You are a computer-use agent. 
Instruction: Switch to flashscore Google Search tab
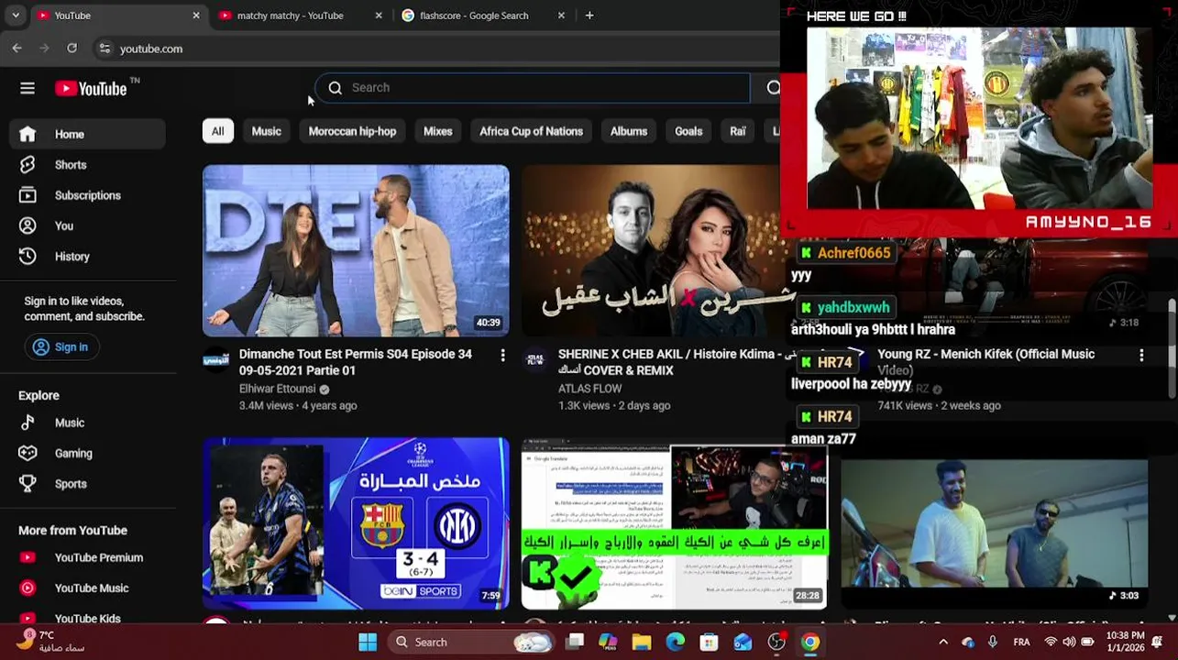(484, 16)
